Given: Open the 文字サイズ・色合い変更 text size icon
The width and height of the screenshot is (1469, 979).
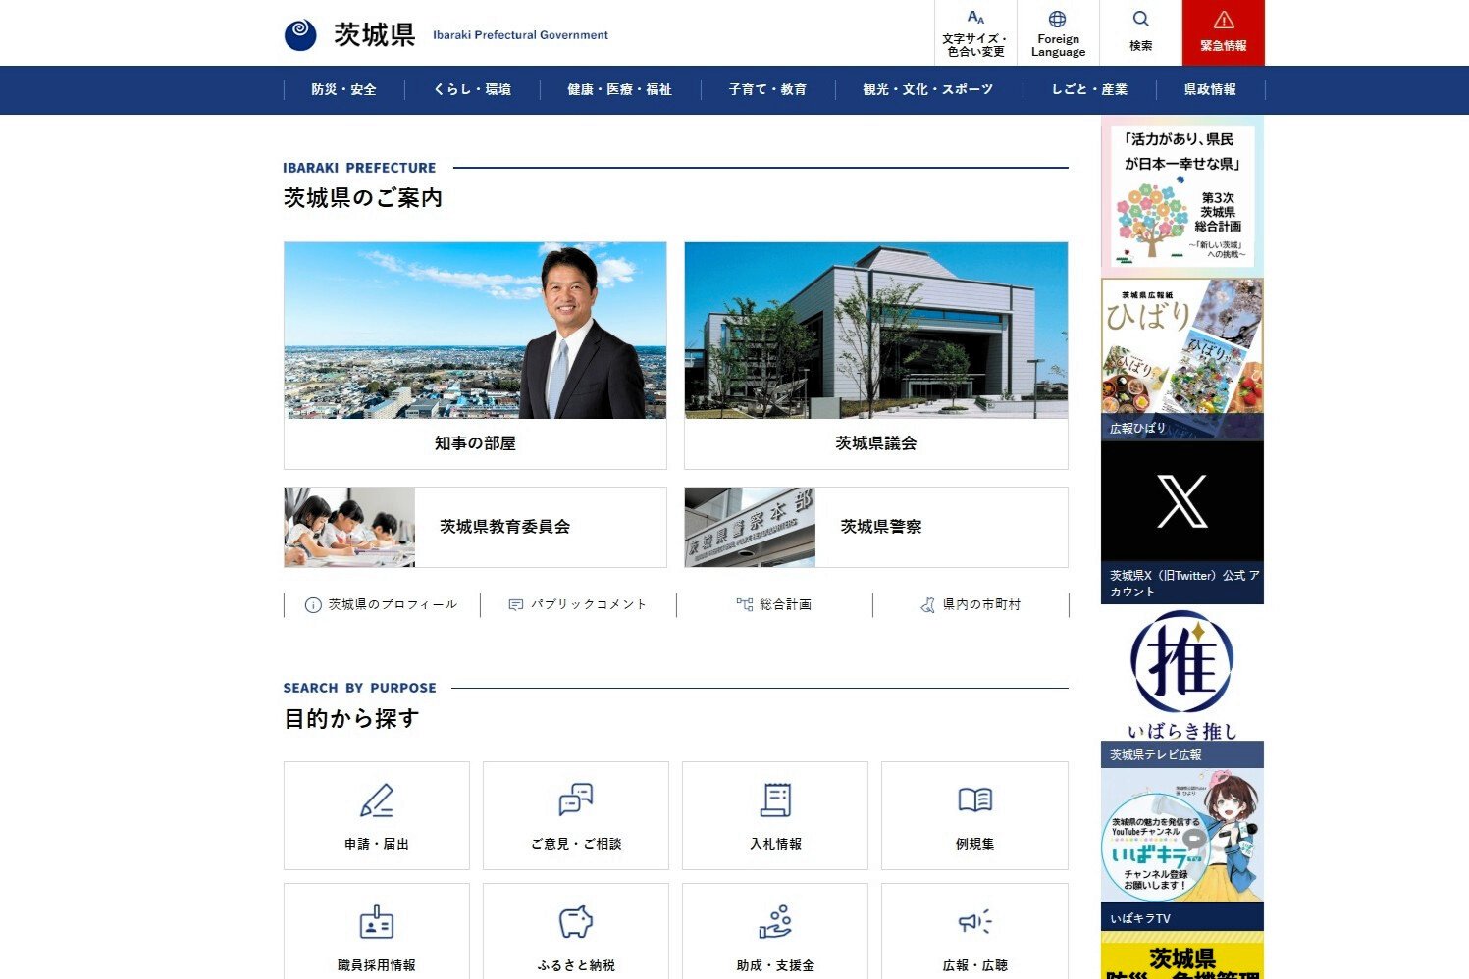Looking at the screenshot, I should point(975,18).
